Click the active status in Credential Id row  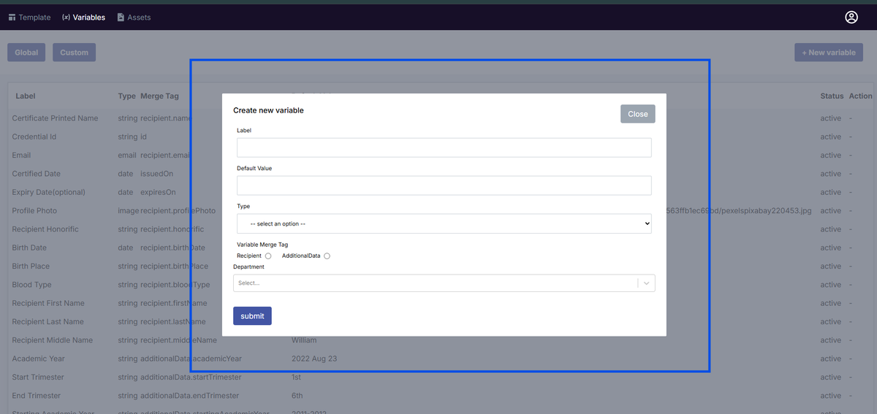pyautogui.click(x=830, y=137)
